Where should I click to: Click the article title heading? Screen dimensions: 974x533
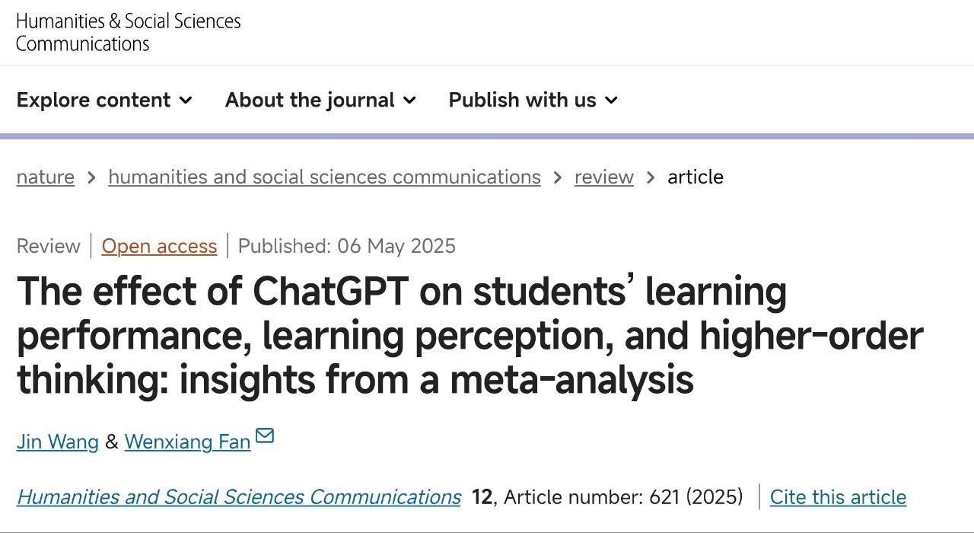[469, 335]
